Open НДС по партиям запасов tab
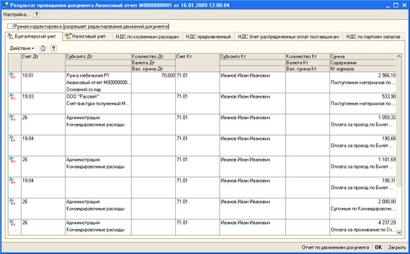The width and height of the screenshot is (410, 254). coord(373,36)
